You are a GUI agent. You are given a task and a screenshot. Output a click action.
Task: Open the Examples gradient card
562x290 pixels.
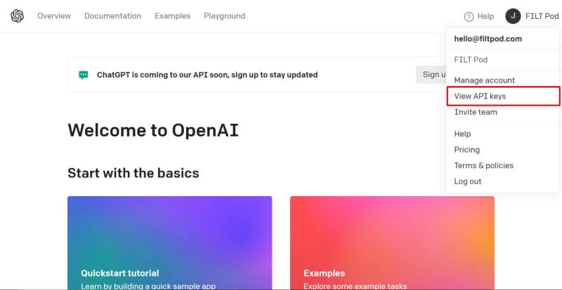click(392, 243)
